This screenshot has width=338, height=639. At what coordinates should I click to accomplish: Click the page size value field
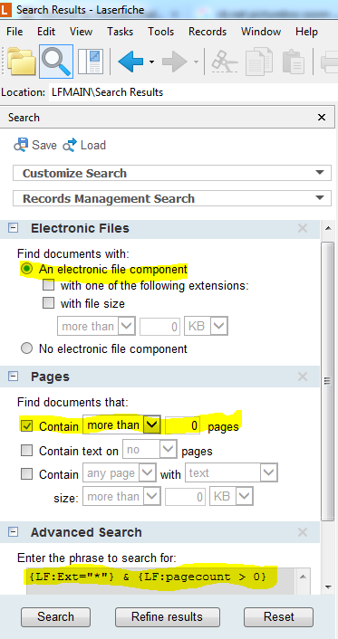(x=185, y=497)
